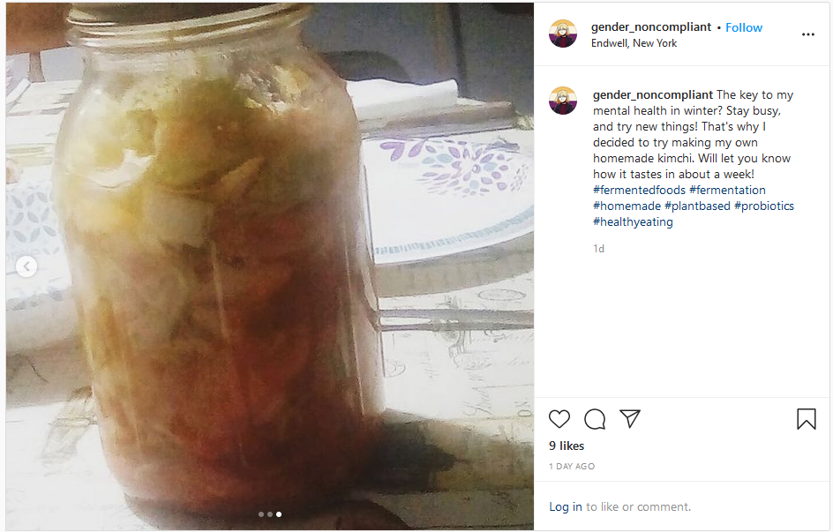Go to previous photo with left arrow
The height and width of the screenshot is (532, 833).
pyautogui.click(x=26, y=266)
